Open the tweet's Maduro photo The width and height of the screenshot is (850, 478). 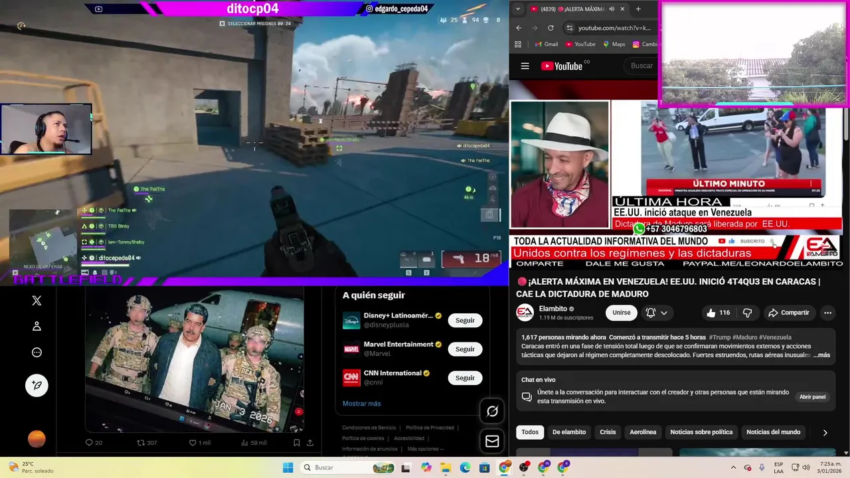coord(194,360)
